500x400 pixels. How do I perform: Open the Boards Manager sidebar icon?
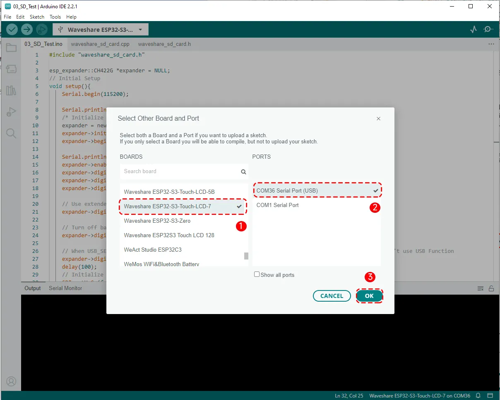click(11, 69)
